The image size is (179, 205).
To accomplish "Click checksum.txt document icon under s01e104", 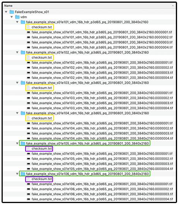I will pos(28,118).
